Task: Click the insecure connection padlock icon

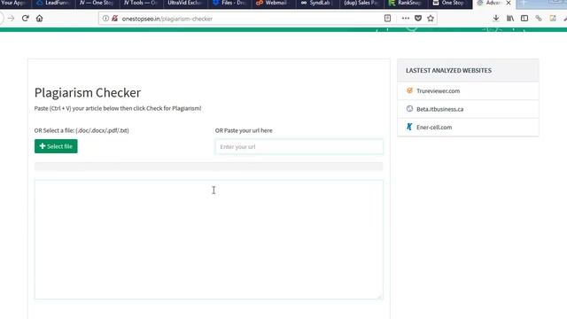Action: pyautogui.click(x=114, y=19)
